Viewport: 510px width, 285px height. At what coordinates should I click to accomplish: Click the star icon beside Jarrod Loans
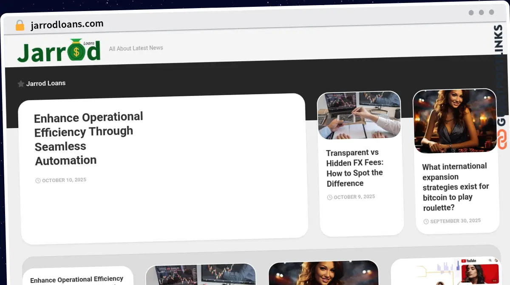coord(21,84)
